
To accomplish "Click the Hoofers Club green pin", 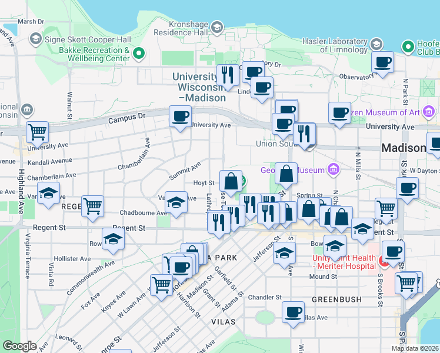I will (408, 47).
